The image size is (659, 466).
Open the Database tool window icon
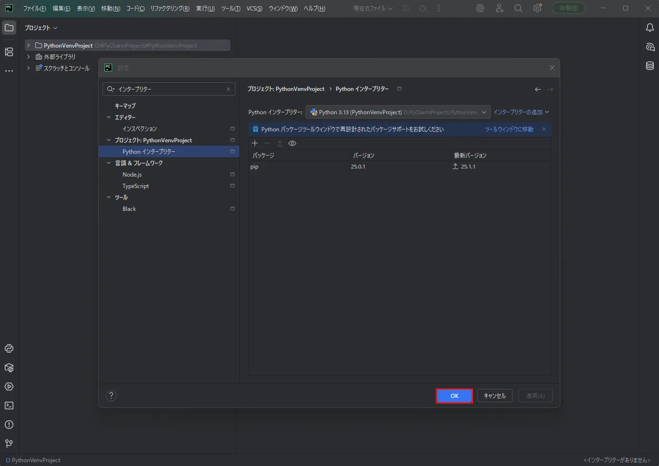click(x=650, y=66)
